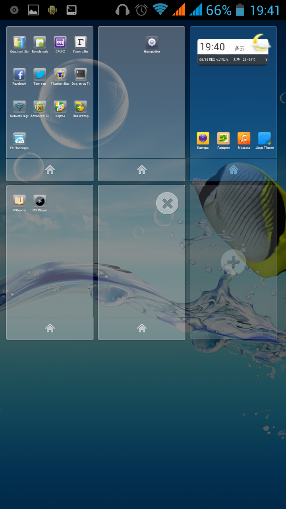Tap the moon cloud weather icon
286x509 pixels.
point(261,43)
